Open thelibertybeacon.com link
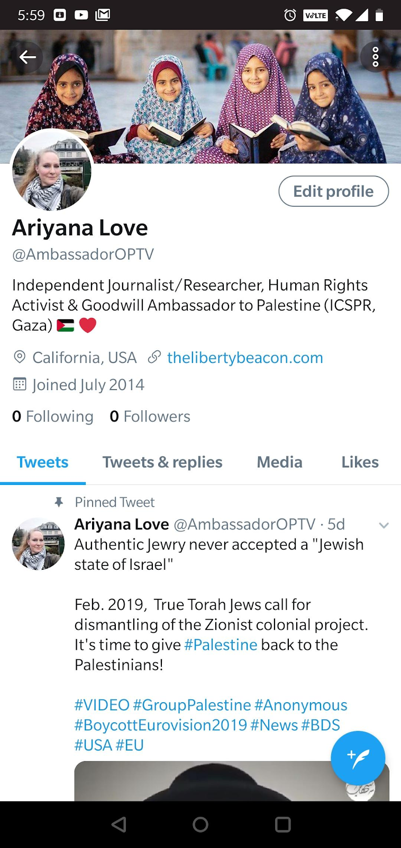This screenshot has width=401, height=848. pos(245,358)
